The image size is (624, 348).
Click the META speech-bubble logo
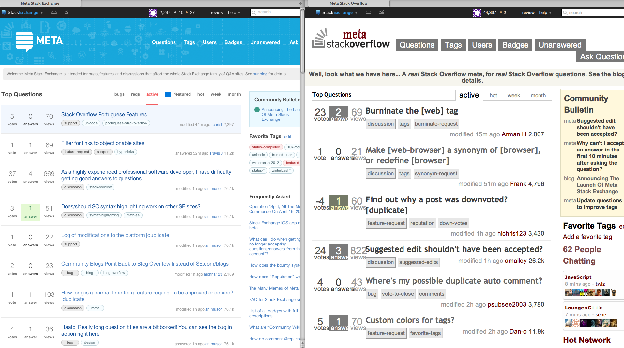click(x=39, y=41)
